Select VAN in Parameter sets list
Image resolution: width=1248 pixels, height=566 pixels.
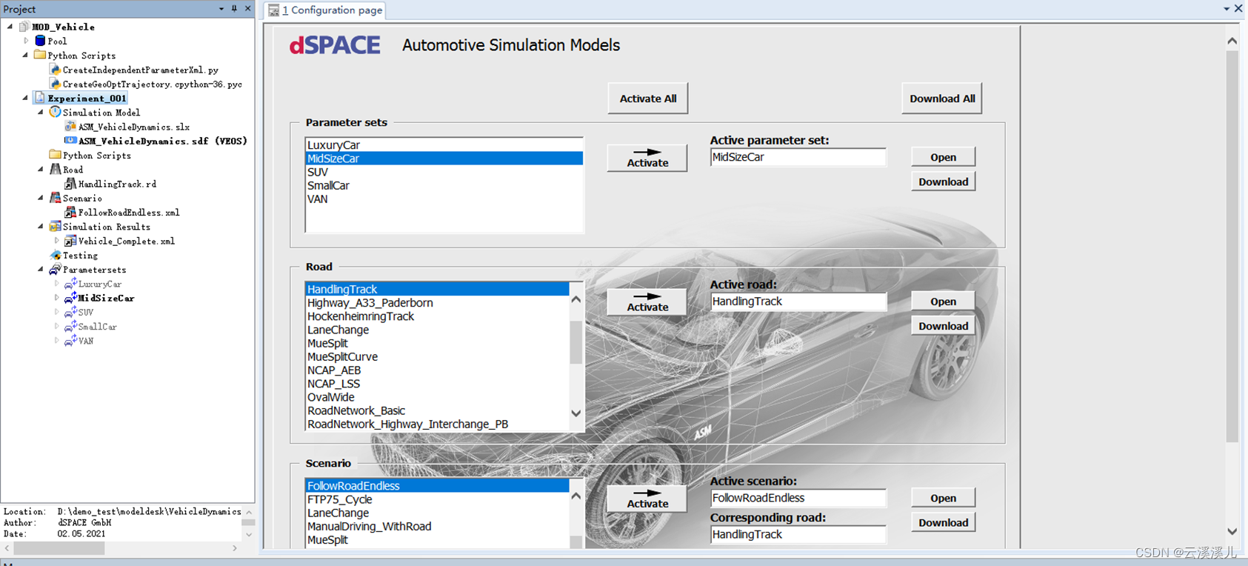[x=444, y=199]
